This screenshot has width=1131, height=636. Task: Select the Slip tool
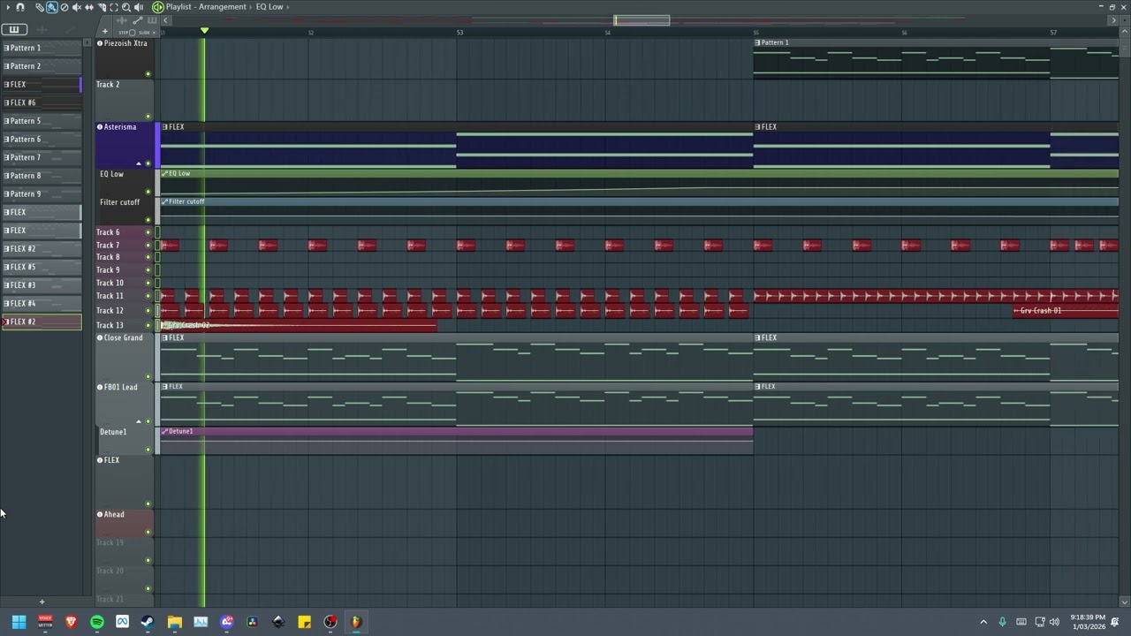[89, 7]
